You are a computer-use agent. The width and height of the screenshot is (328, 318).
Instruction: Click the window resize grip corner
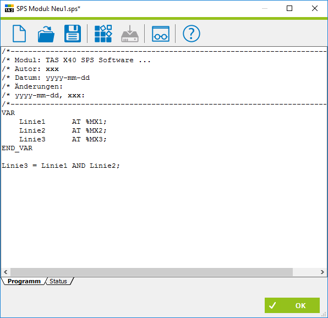(x=324, y=314)
